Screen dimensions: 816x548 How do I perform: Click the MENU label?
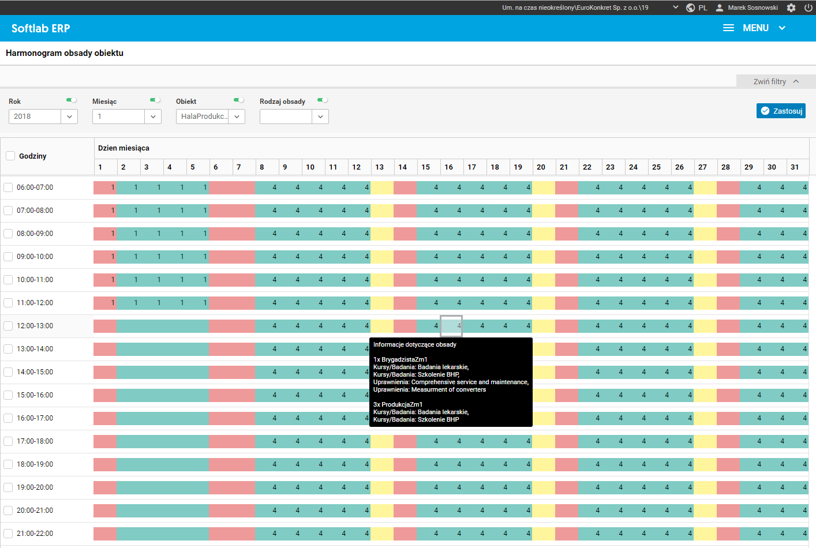coord(755,28)
